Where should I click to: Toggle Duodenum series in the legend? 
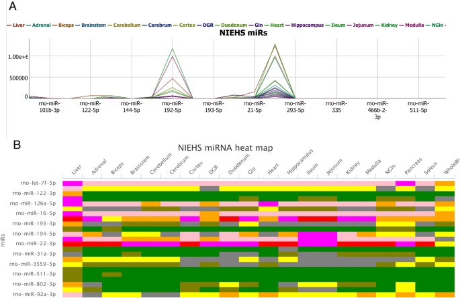point(231,25)
